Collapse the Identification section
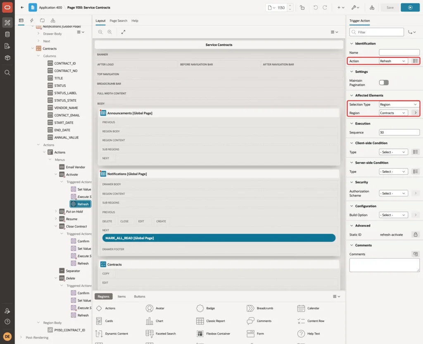This screenshot has width=423, height=344. point(352,43)
